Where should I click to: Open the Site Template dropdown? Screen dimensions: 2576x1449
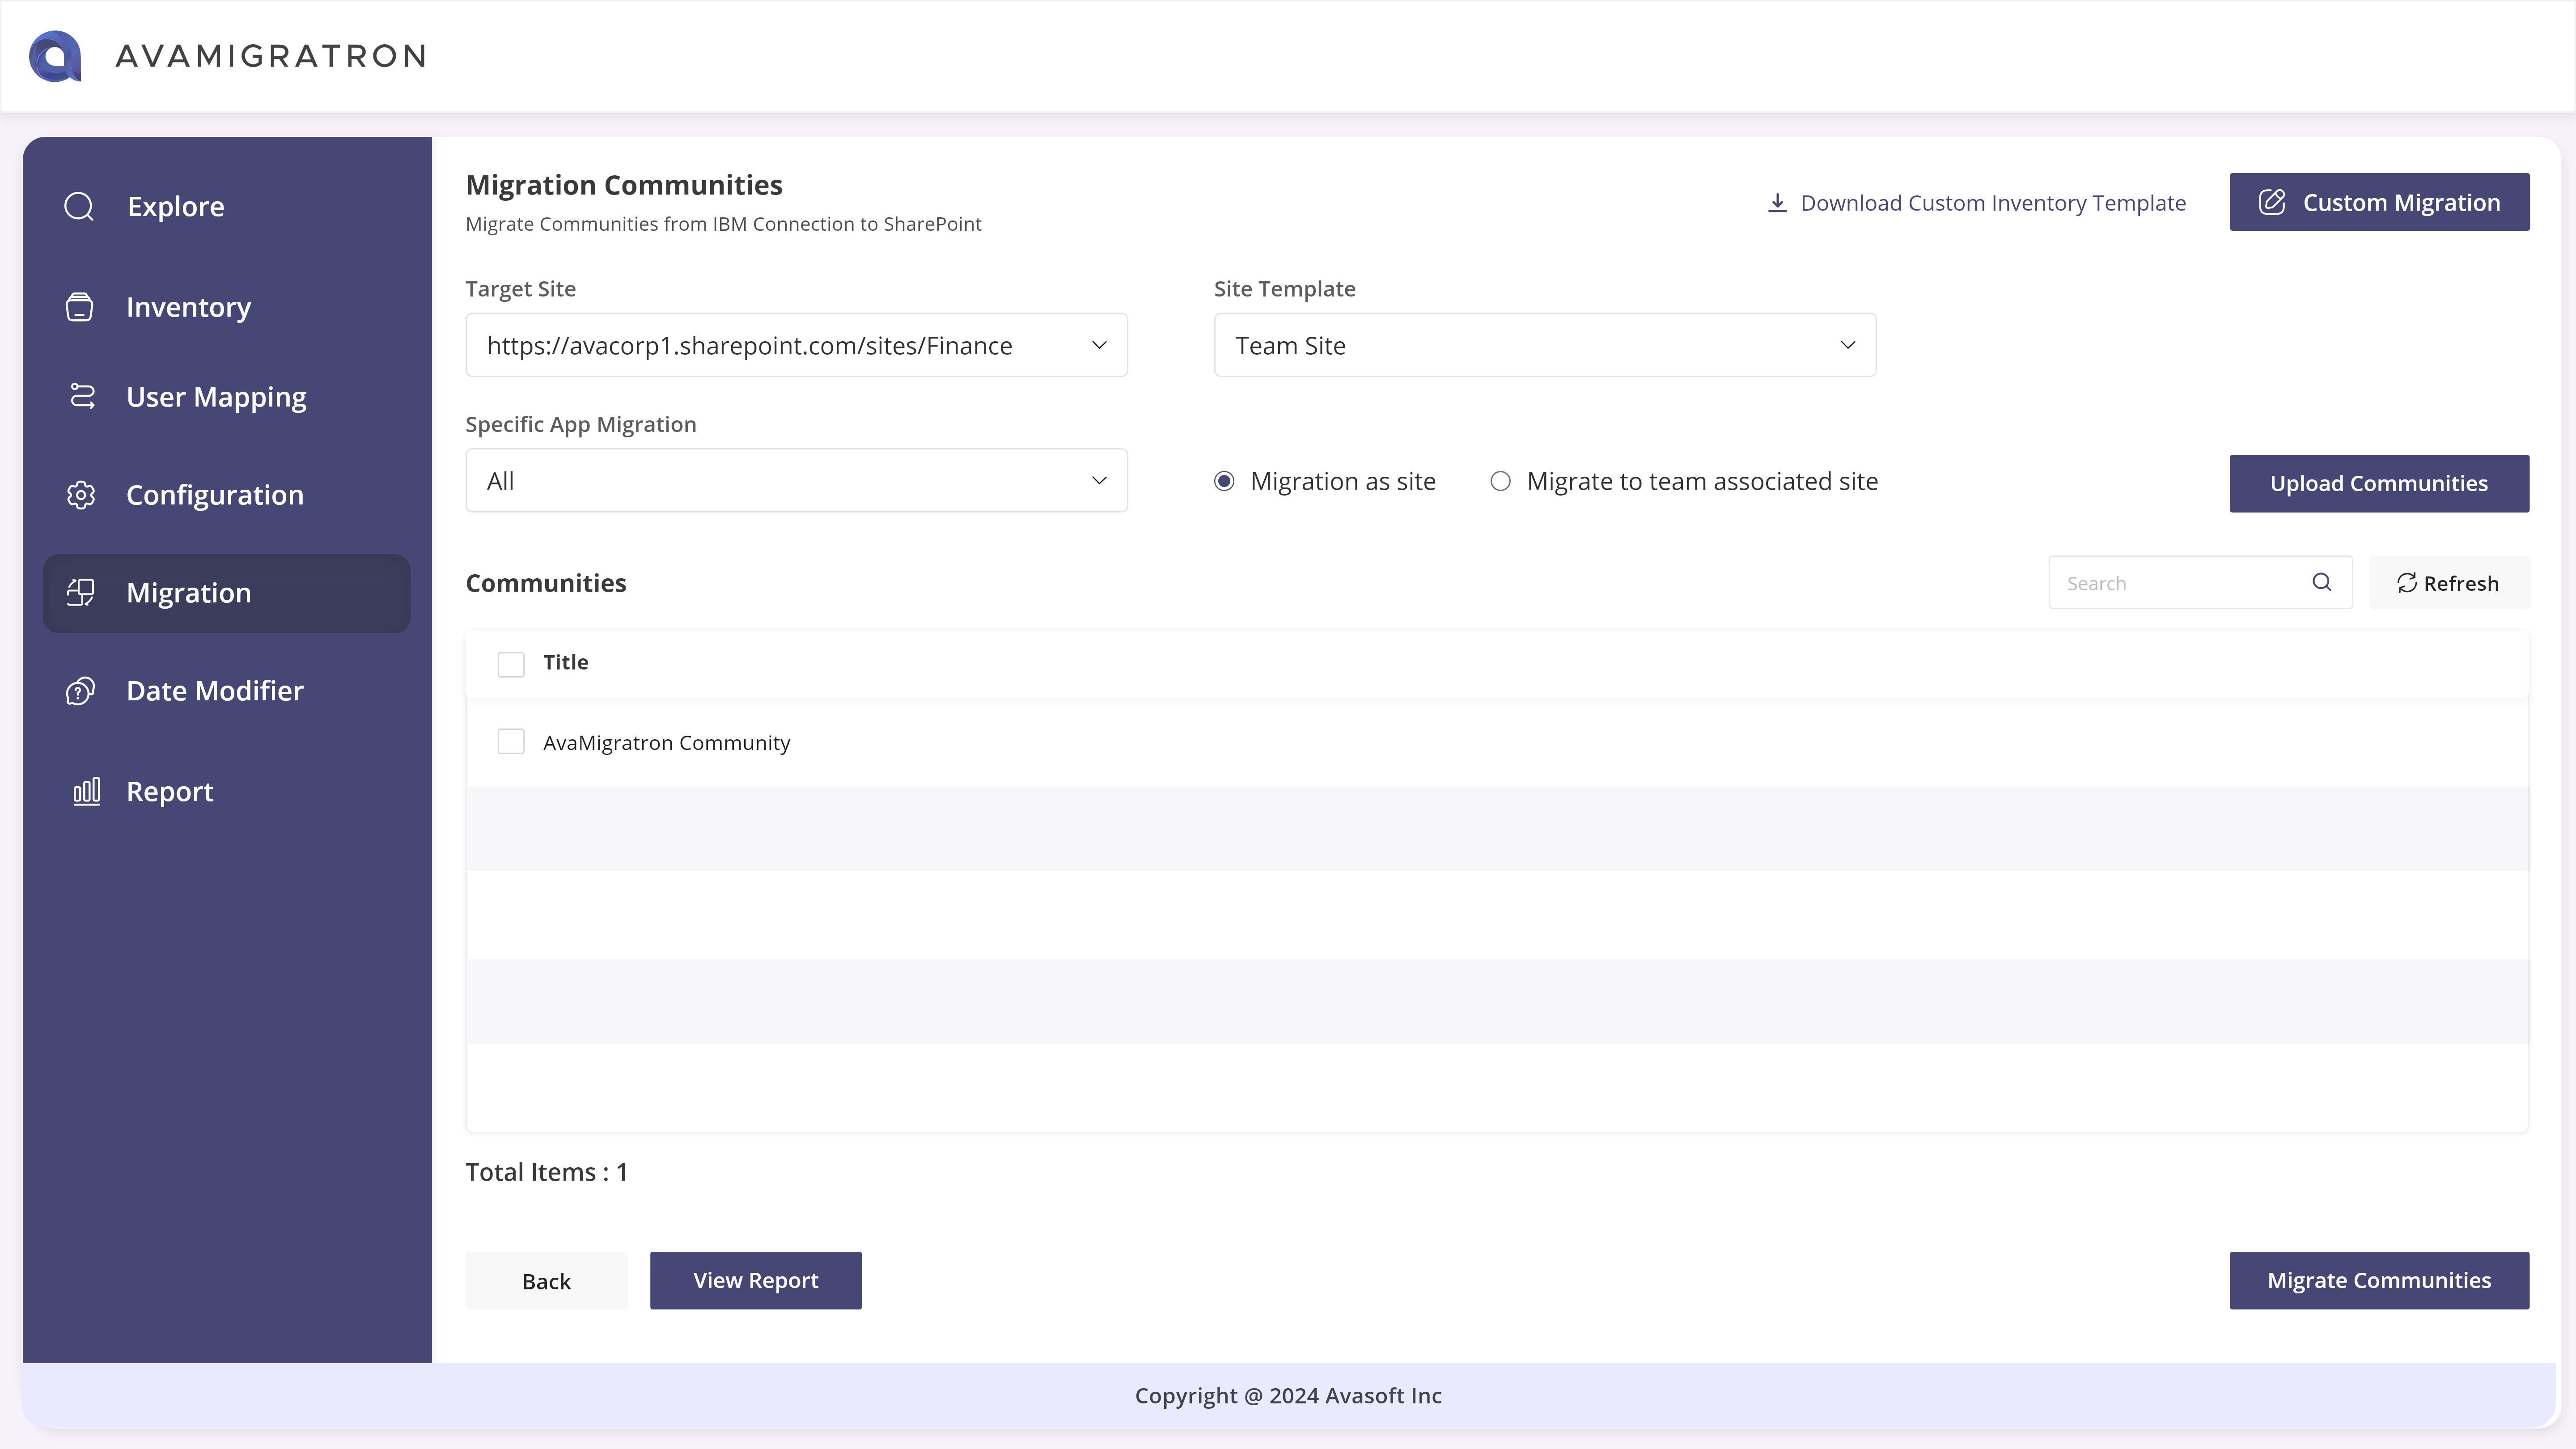click(x=1545, y=345)
